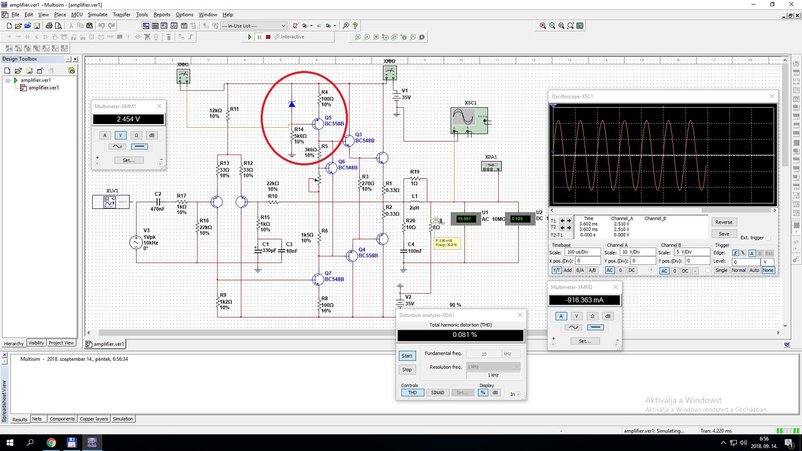Click the Undo arrow icon
Image resolution: width=802 pixels, height=451 pixels.
(x=102, y=26)
